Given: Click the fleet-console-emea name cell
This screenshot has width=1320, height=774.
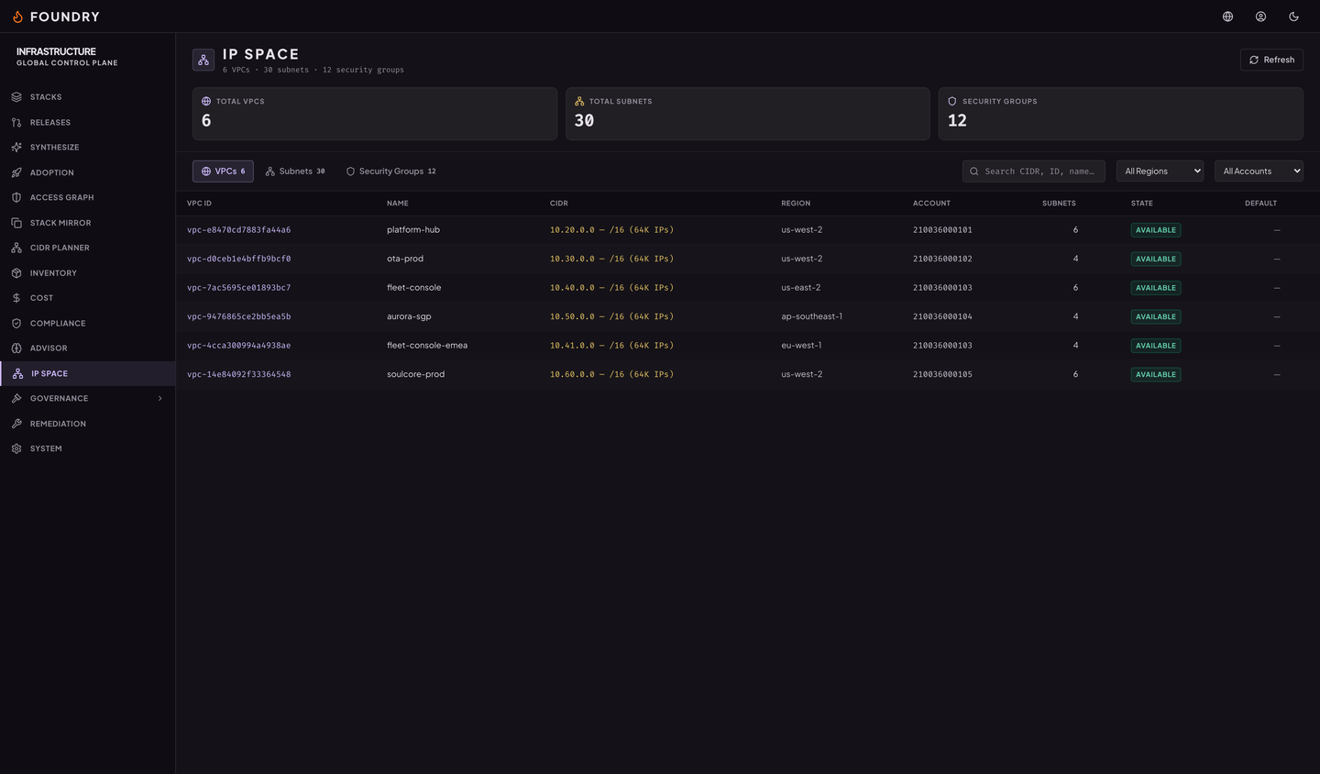Looking at the screenshot, I should (427, 346).
